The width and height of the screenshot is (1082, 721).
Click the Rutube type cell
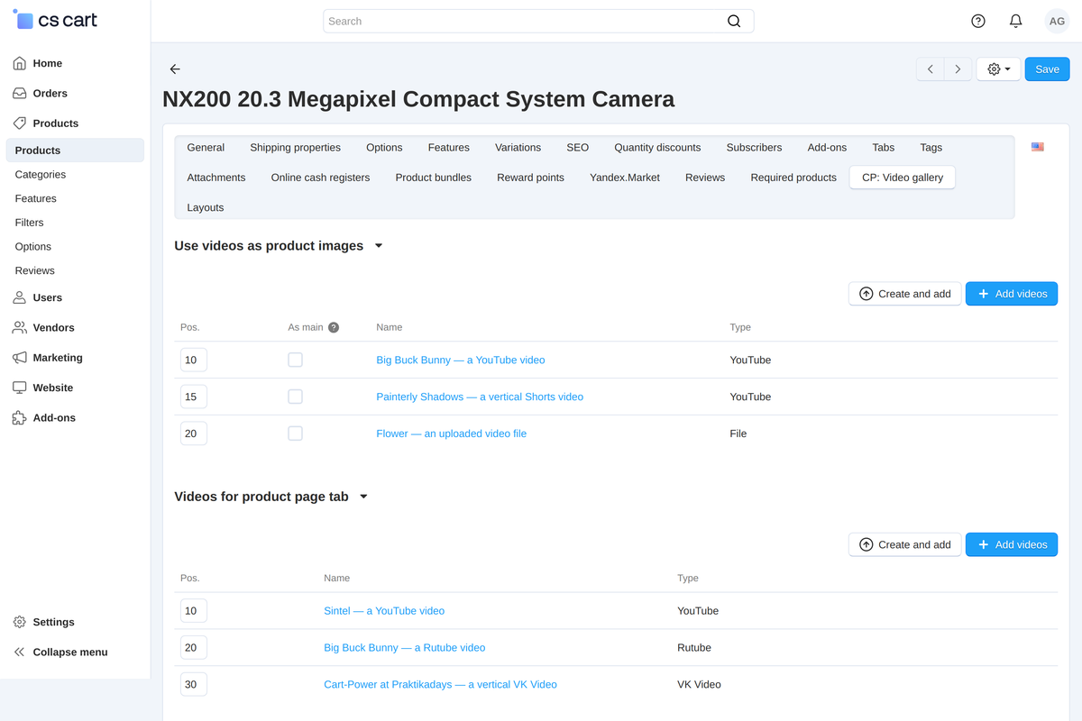point(694,648)
